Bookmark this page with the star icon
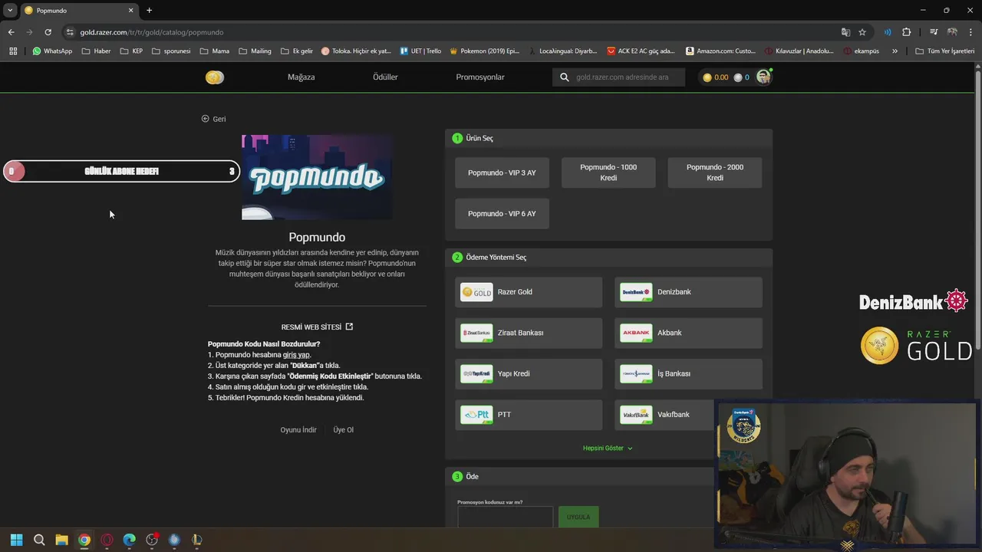This screenshot has width=982, height=552. click(x=862, y=32)
